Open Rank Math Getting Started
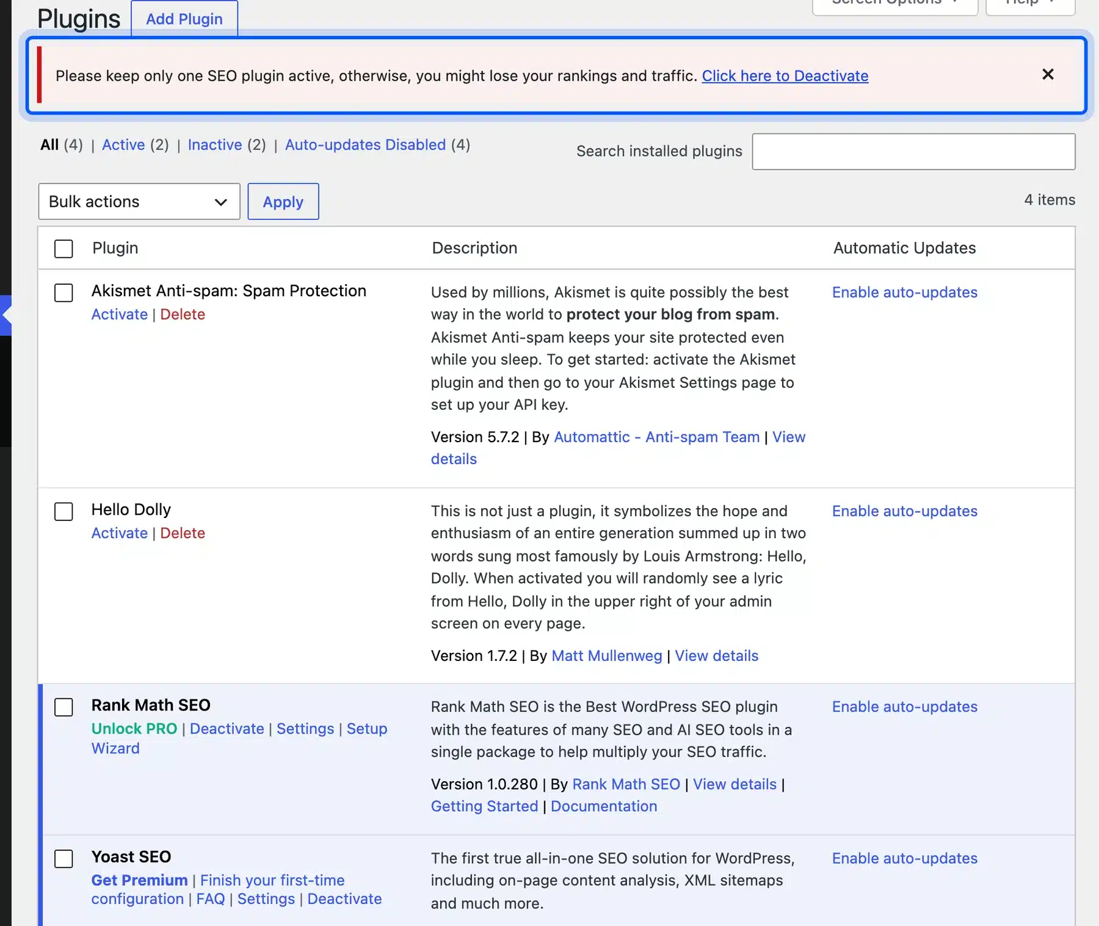Viewport: 1099px width, 926px height. 485,806
